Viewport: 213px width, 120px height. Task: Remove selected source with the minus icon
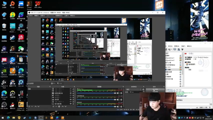click(x=56, y=106)
